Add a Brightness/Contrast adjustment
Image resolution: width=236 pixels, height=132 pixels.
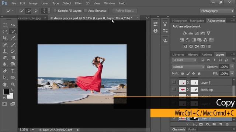(185, 33)
